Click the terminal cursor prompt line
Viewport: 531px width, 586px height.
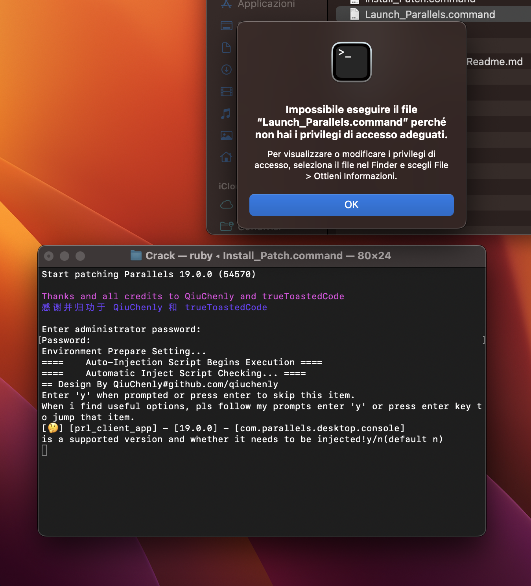[44, 450]
